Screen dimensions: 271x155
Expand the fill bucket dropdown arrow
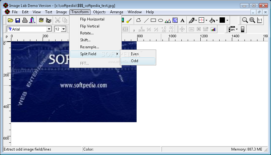pos(217,21)
